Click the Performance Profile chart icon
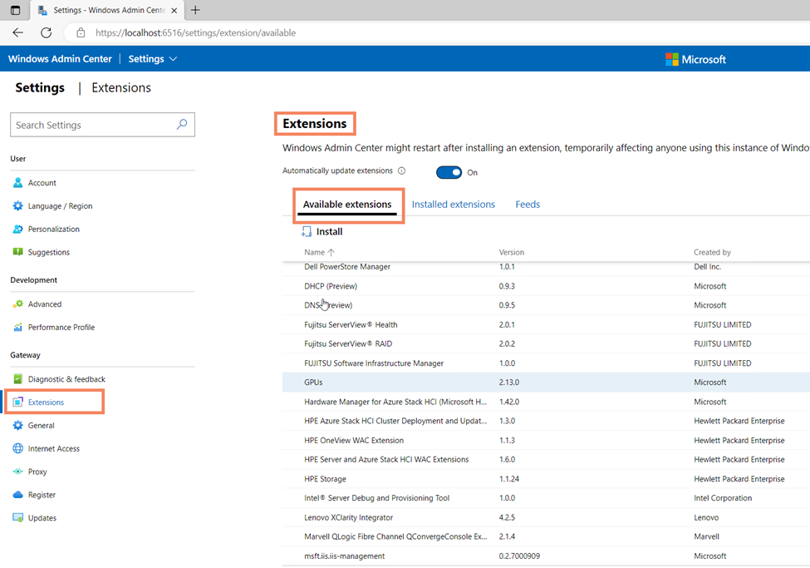Viewport: 810px width, 568px height. click(x=18, y=328)
